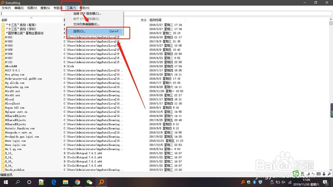Screen dimensions: 333x187
Task: Select the #static.funshion.com entry
Action: [x=20, y=128]
